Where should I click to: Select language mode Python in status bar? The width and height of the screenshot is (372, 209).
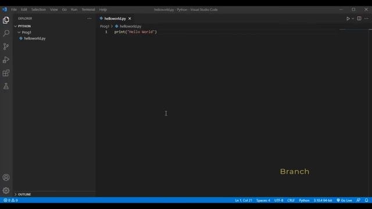[304, 200]
